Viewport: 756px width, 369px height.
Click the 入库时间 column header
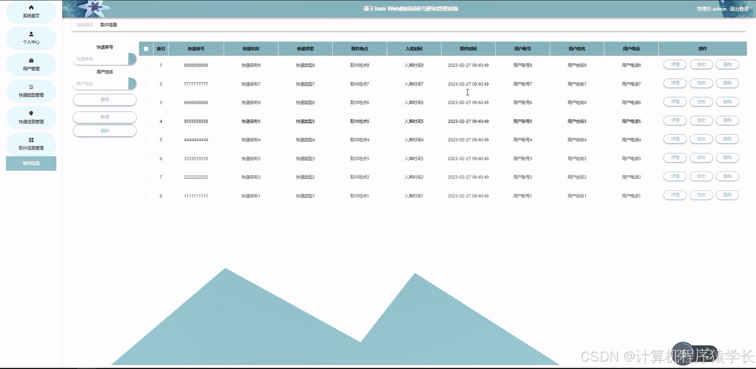coord(414,49)
